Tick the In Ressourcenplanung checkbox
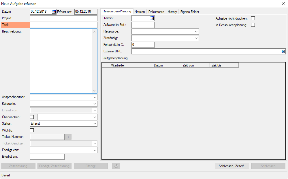The height and width of the screenshot is (179, 288). point(253,25)
